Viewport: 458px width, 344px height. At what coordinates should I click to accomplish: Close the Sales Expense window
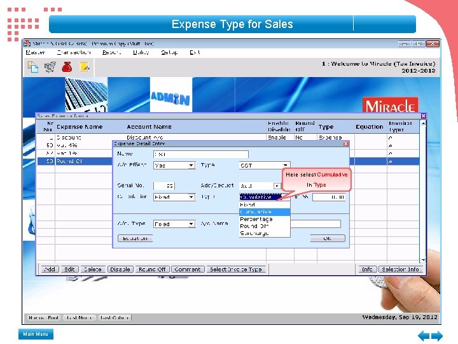click(423, 116)
